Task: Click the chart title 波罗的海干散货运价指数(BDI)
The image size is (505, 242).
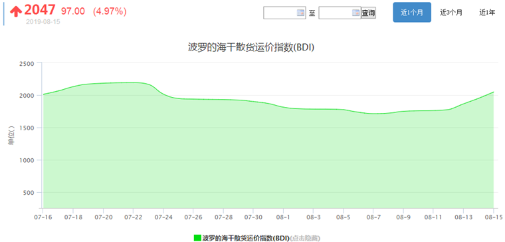Action: point(251,47)
